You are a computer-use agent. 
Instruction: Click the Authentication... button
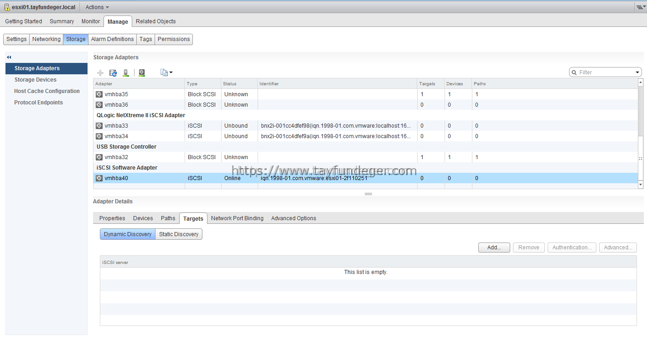coord(572,248)
